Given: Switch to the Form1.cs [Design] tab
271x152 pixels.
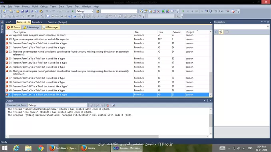Looking at the screenshot, I should click(57, 22).
